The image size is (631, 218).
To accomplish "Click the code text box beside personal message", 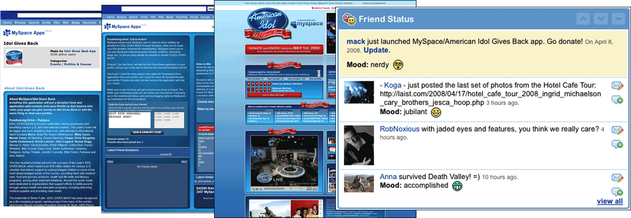I will point(169,120).
